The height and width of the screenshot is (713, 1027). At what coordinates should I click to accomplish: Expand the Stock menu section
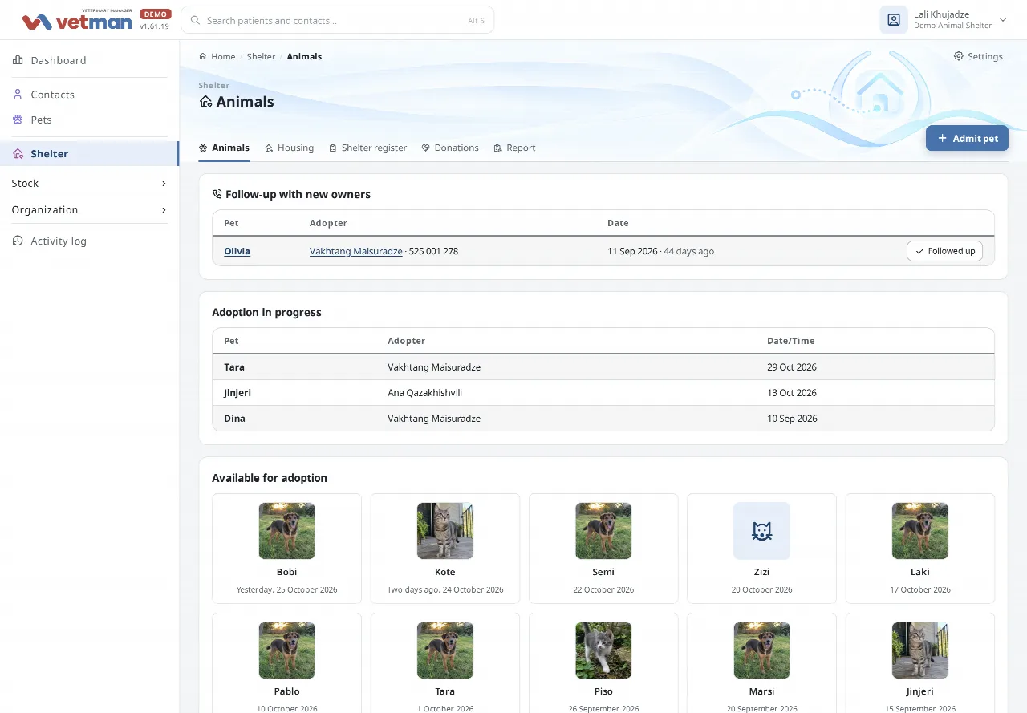tap(89, 184)
